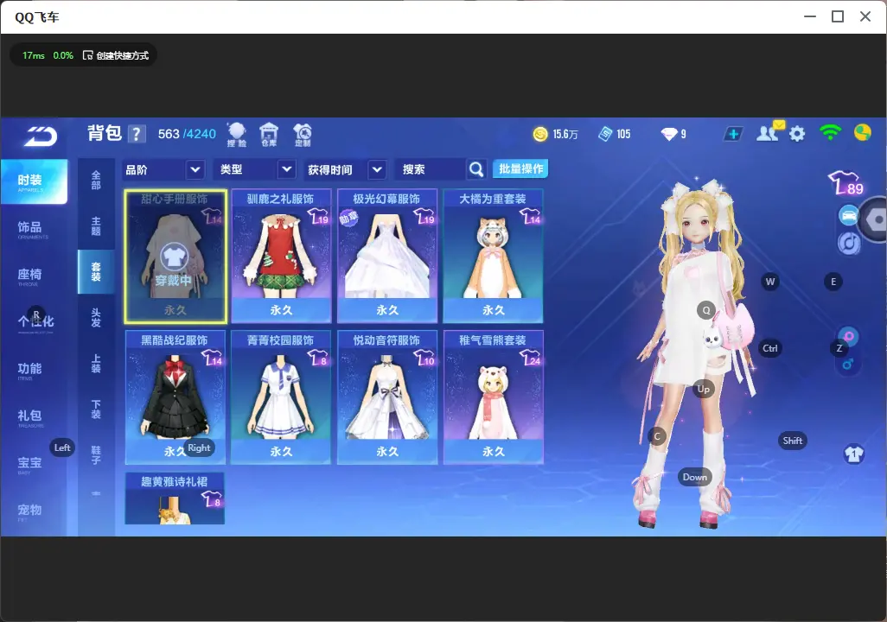887x622 pixels.
Task: Select the 悦动音符服饰 outfit card
Action: click(387, 397)
